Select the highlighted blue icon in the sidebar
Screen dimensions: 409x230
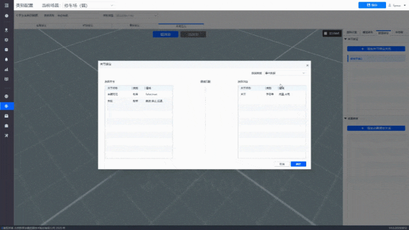(7, 106)
